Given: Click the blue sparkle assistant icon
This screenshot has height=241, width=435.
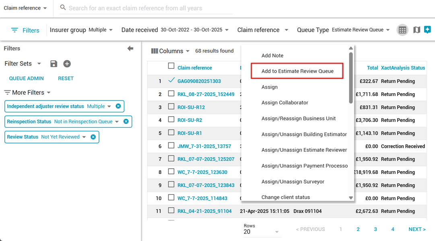Looking at the screenshot, I should pyautogui.click(x=427, y=30).
